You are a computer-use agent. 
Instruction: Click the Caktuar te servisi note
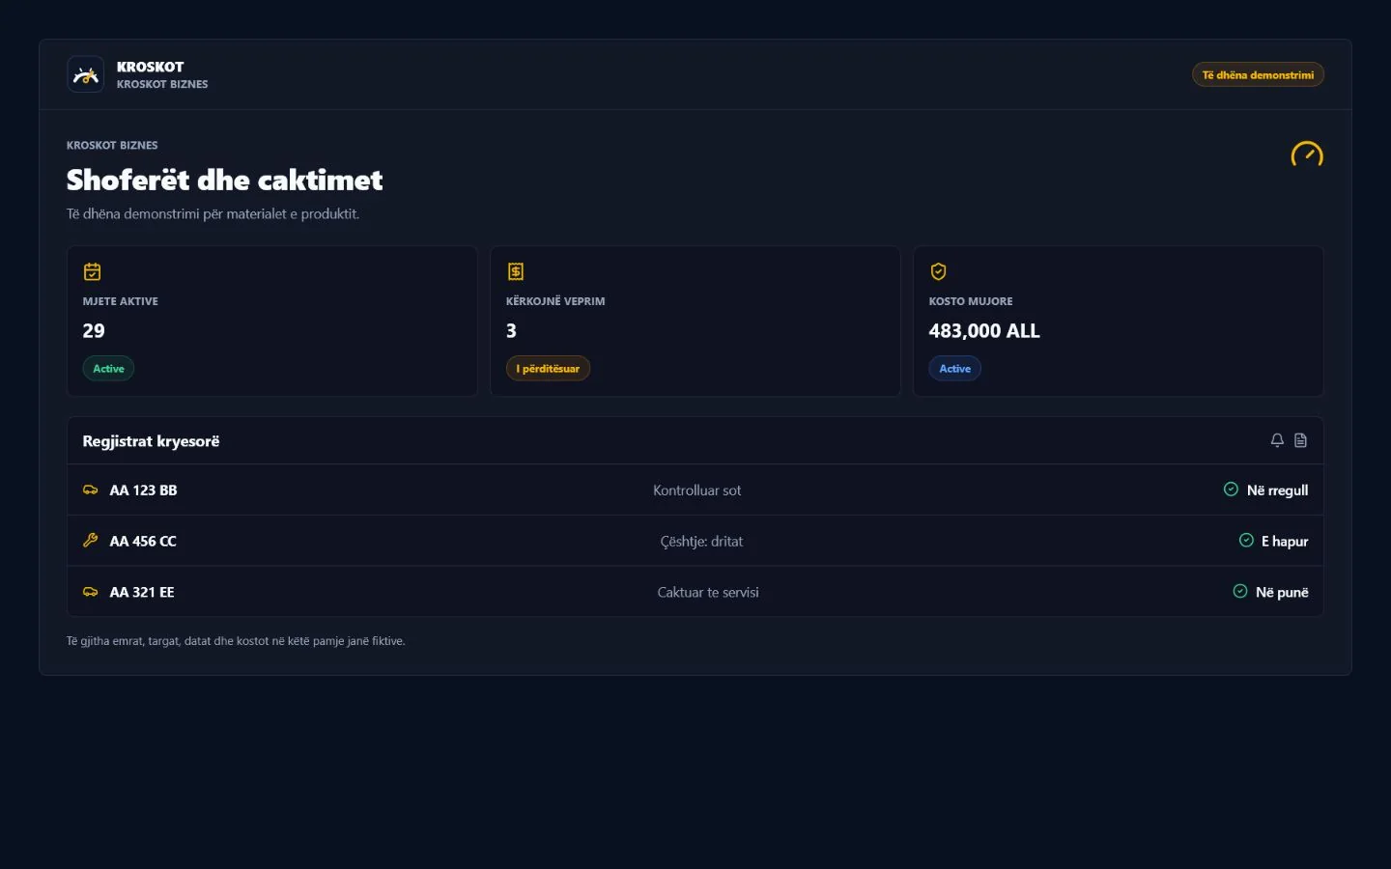(708, 593)
